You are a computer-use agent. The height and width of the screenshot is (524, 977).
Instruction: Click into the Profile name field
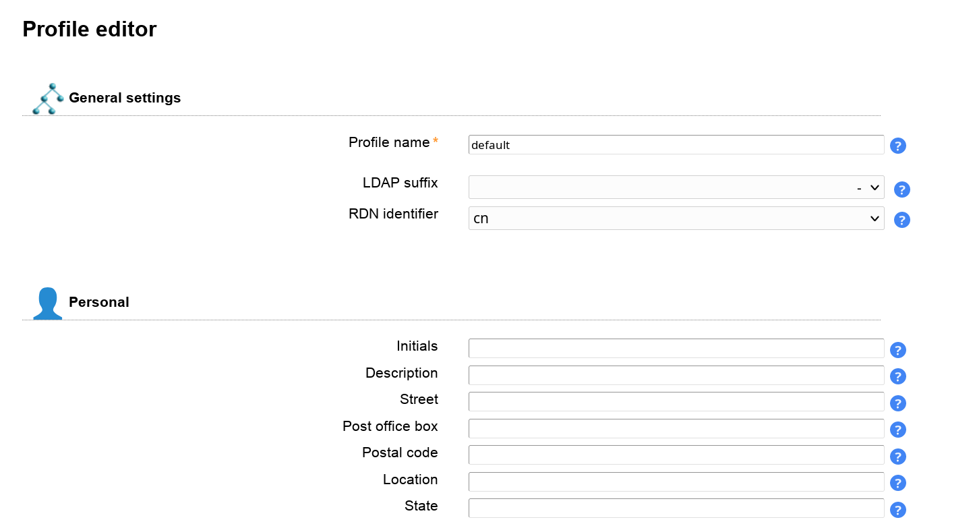pos(676,145)
